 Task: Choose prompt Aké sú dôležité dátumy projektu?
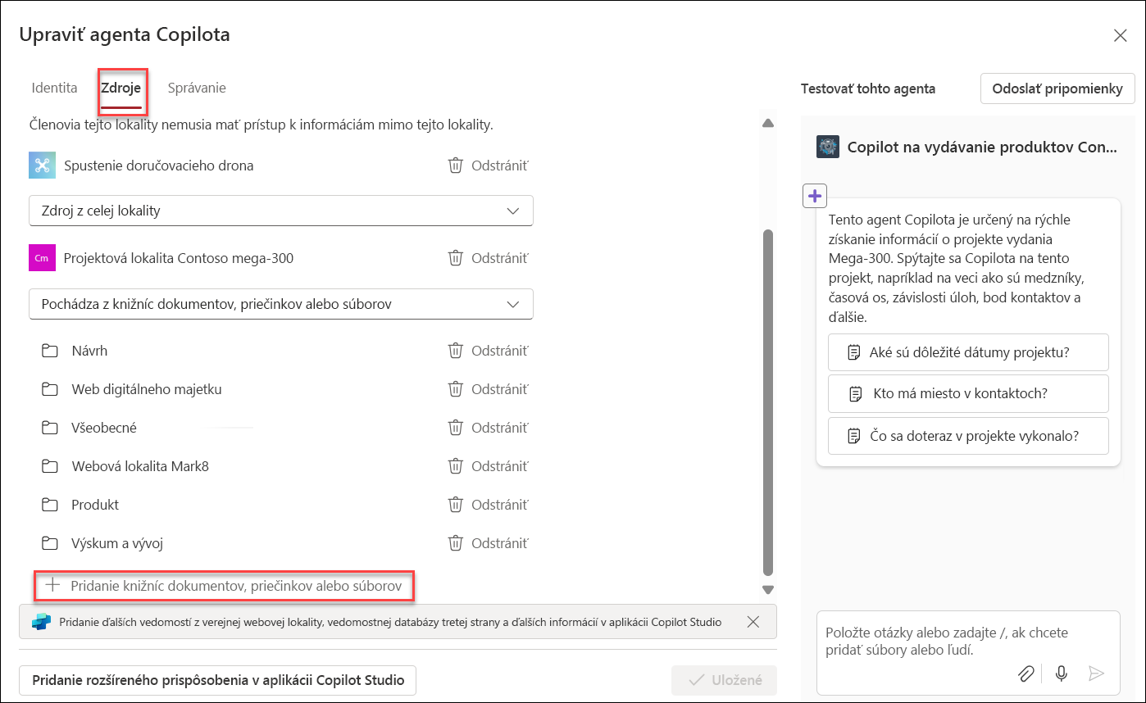coord(968,352)
